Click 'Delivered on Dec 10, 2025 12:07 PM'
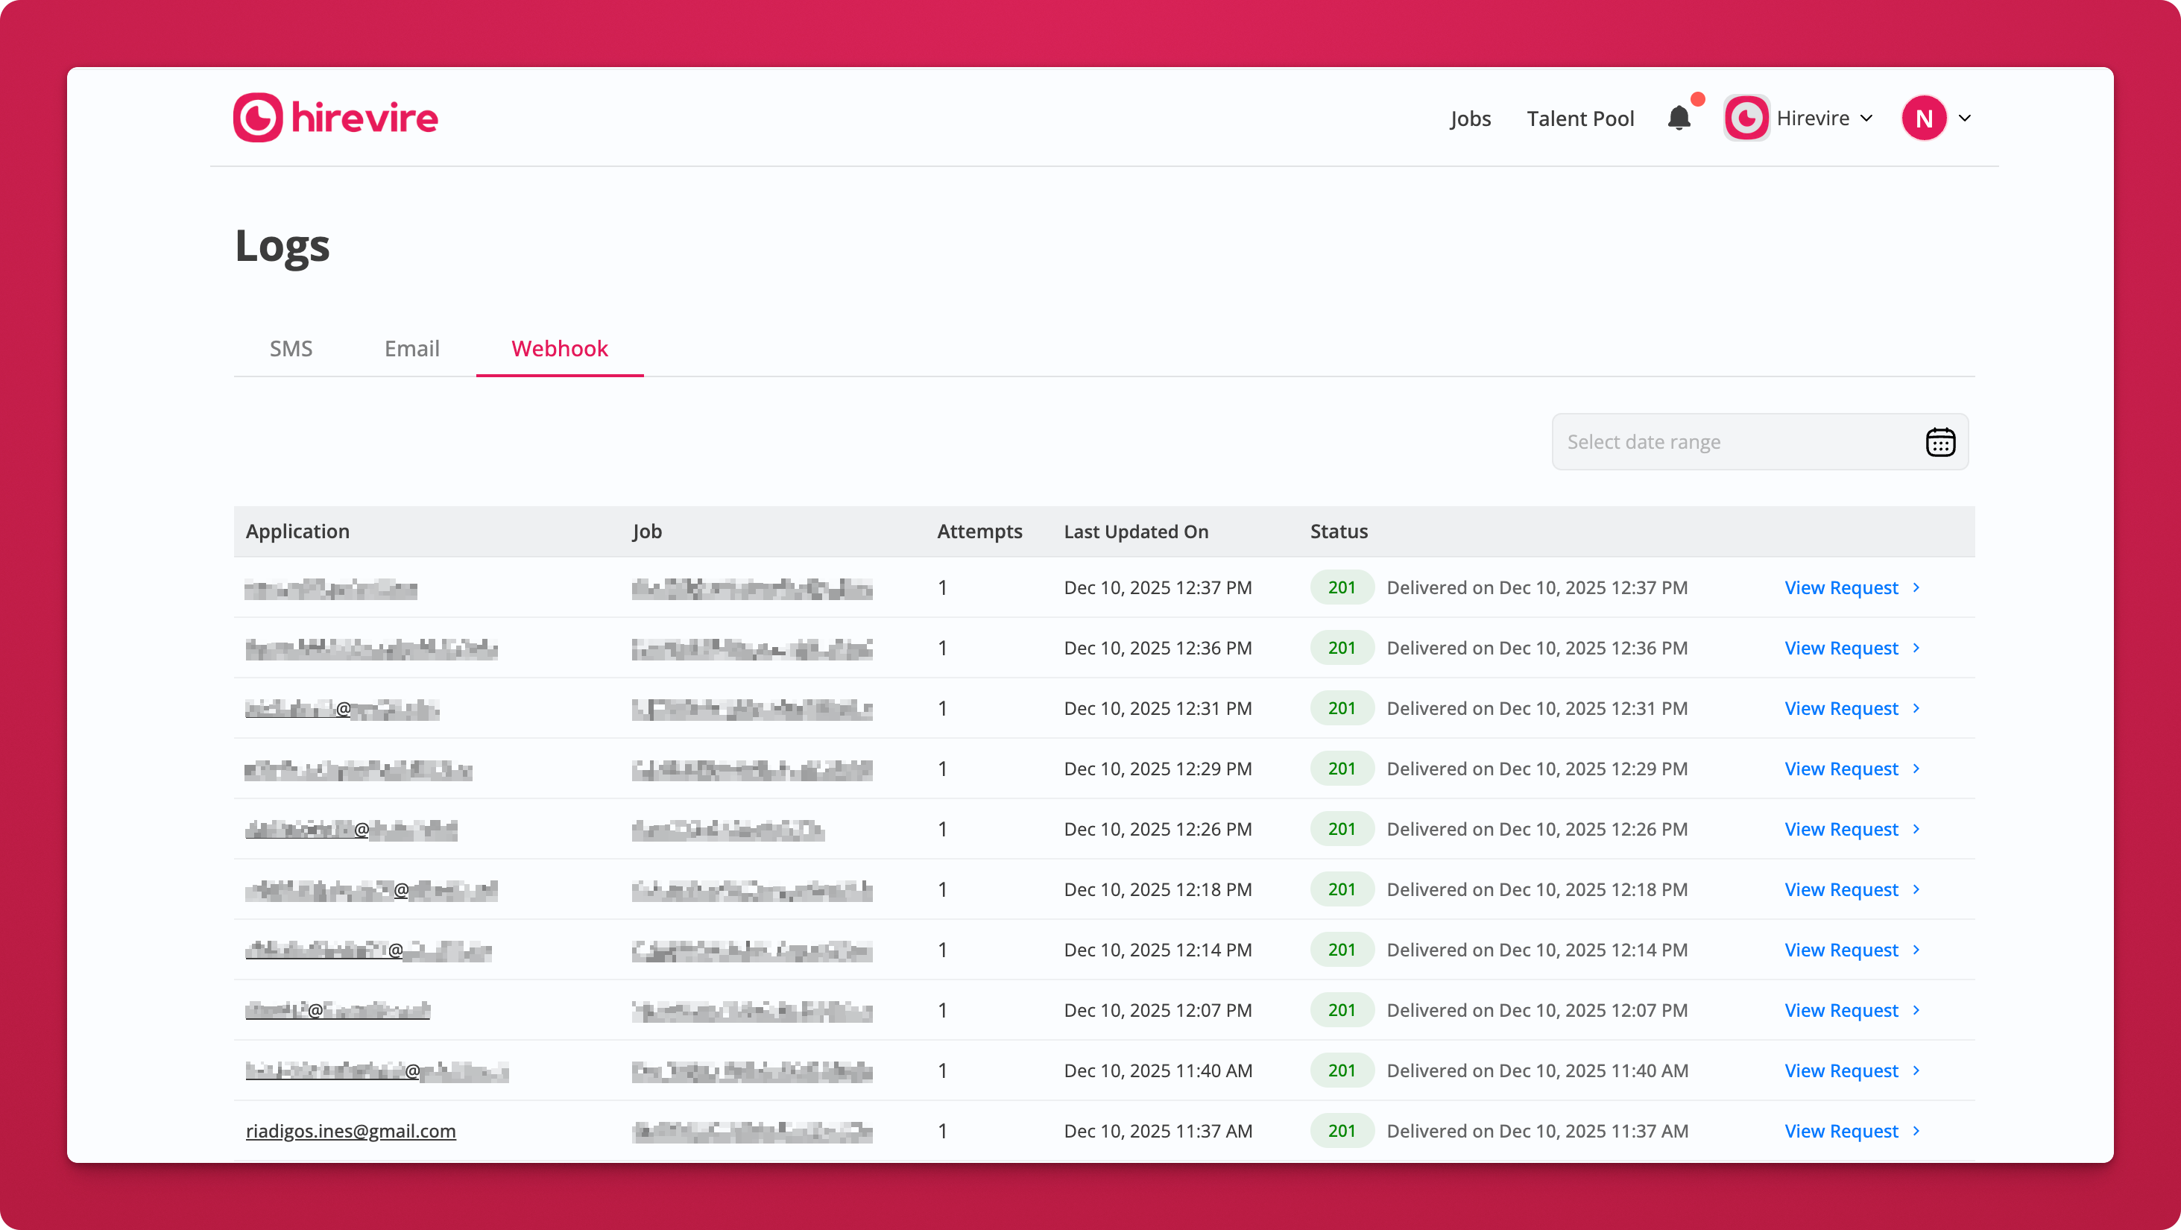Viewport: 2181px width, 1230px height. [x=1537, y=1010]
